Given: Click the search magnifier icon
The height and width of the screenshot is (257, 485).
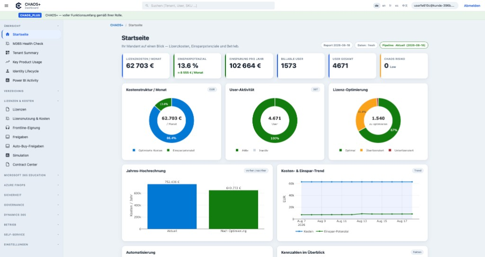Looking at the screenshot, I should click(x=147, y=6).
